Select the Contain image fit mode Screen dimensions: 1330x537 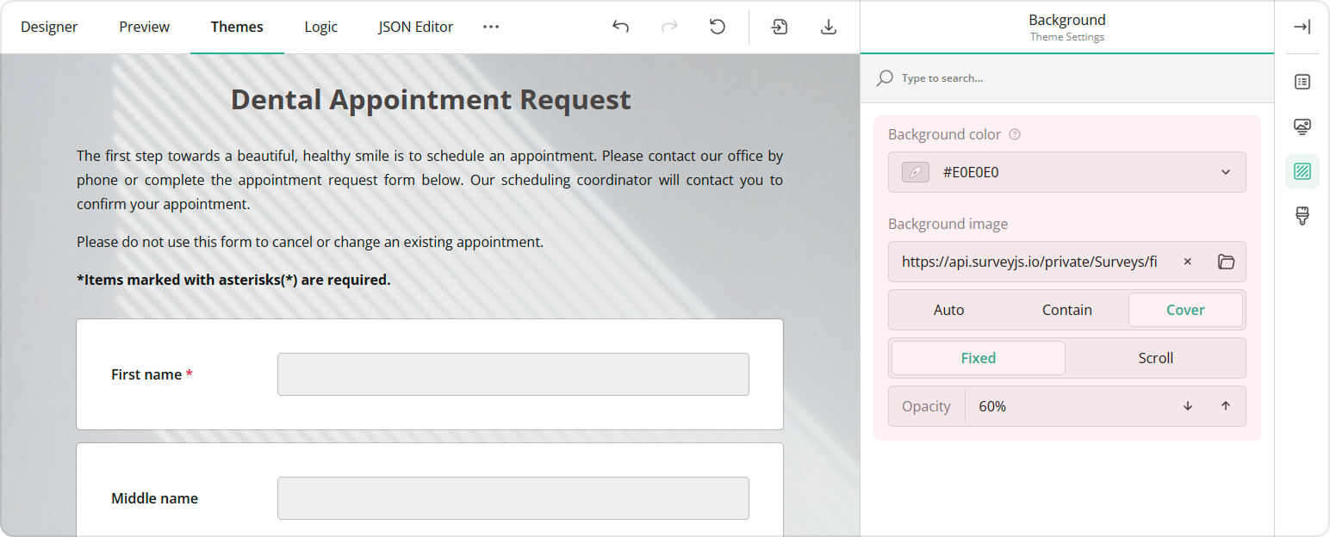pos(1066,309)
